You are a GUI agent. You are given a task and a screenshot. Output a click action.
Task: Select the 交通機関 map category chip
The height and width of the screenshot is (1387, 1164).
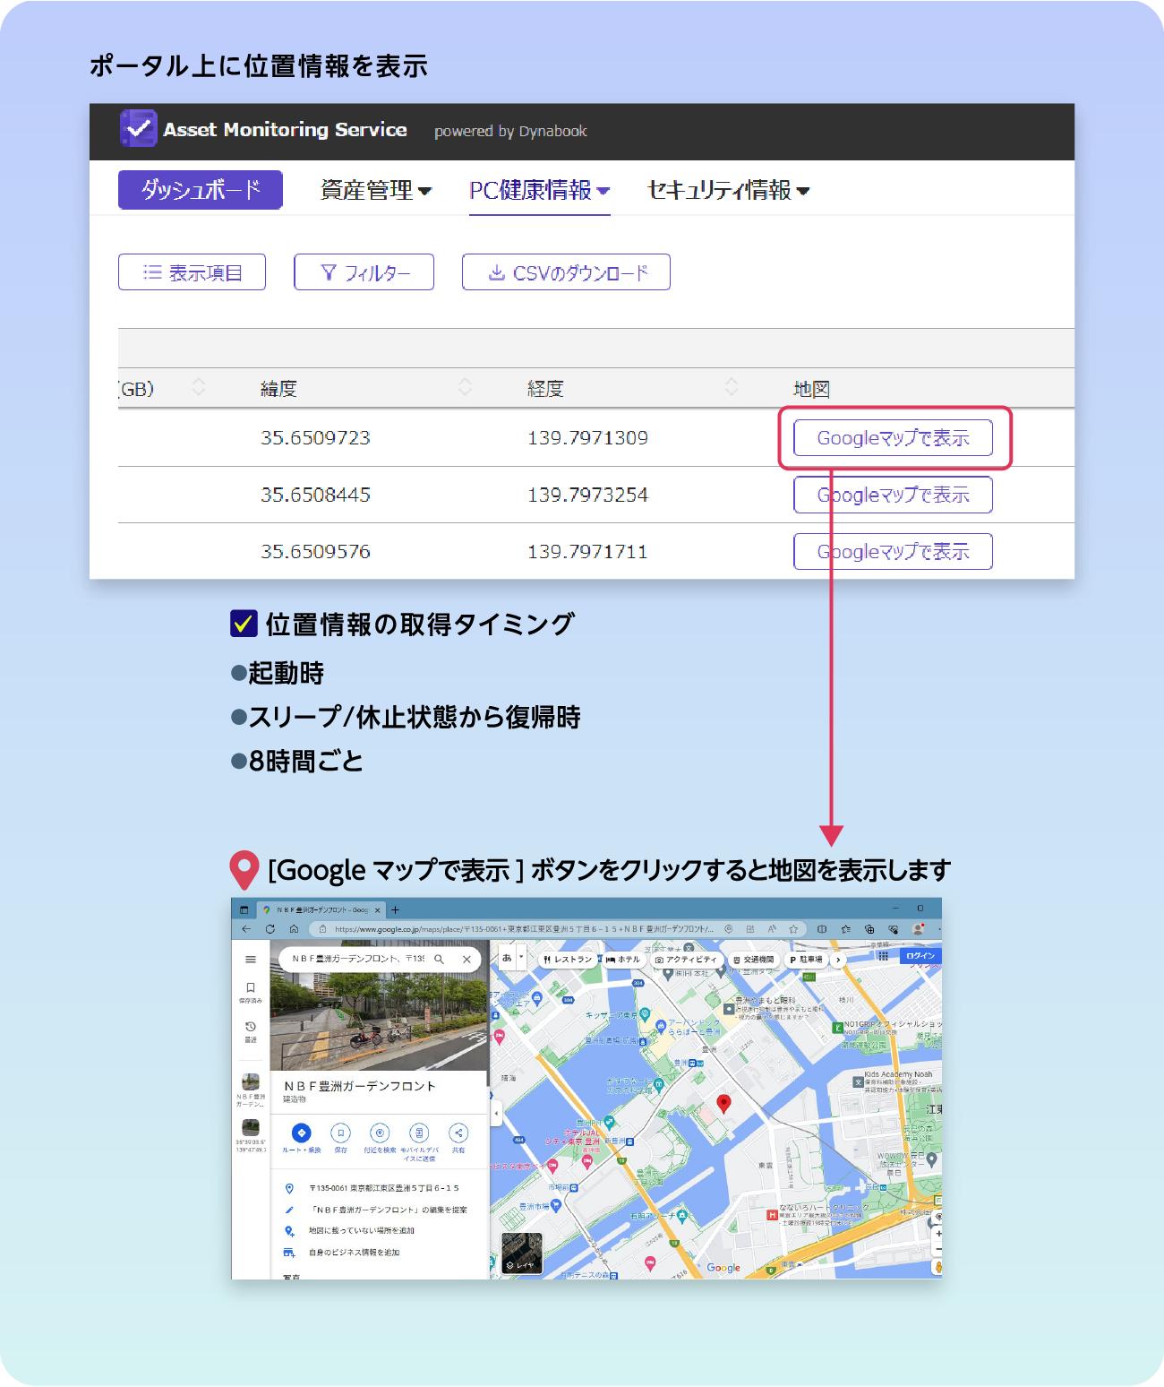(x=752, y=960)
